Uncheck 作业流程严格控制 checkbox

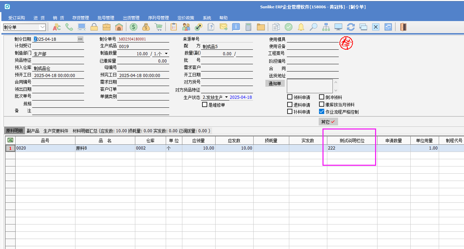point(321,112)
